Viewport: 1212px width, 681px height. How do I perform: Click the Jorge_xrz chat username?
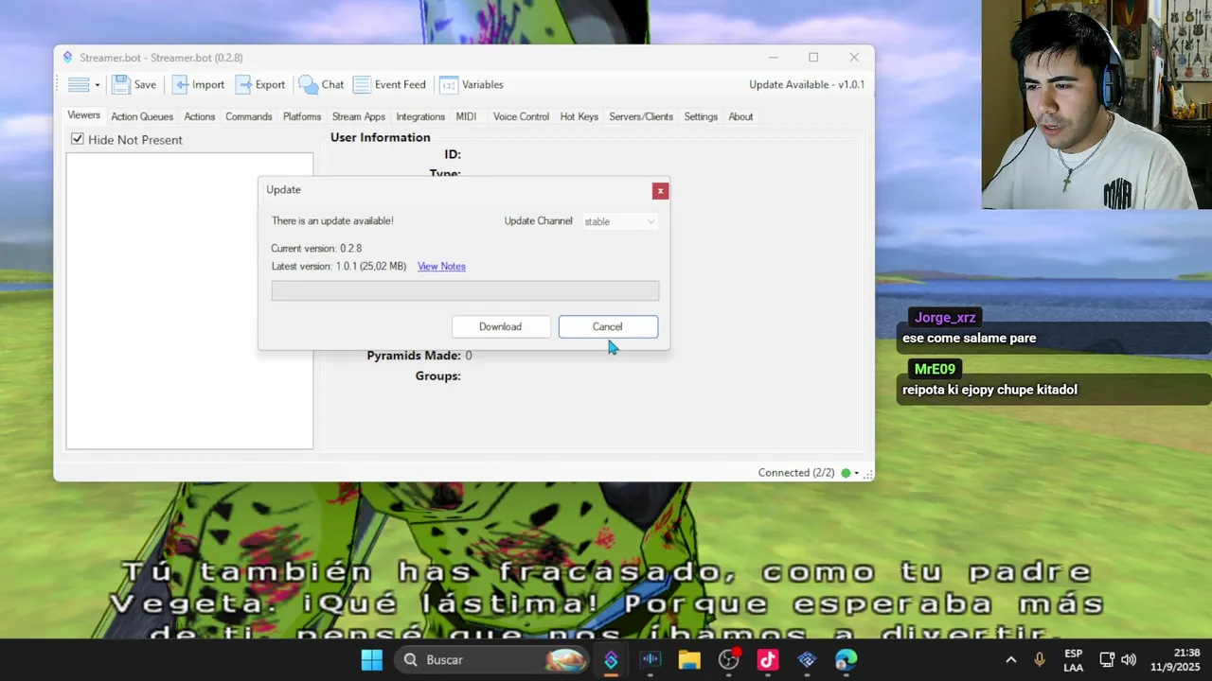[x=945, y=318]
